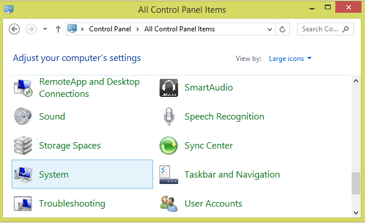
Task: Expand the recent locations arrow
Action: (x=45, y=29)
